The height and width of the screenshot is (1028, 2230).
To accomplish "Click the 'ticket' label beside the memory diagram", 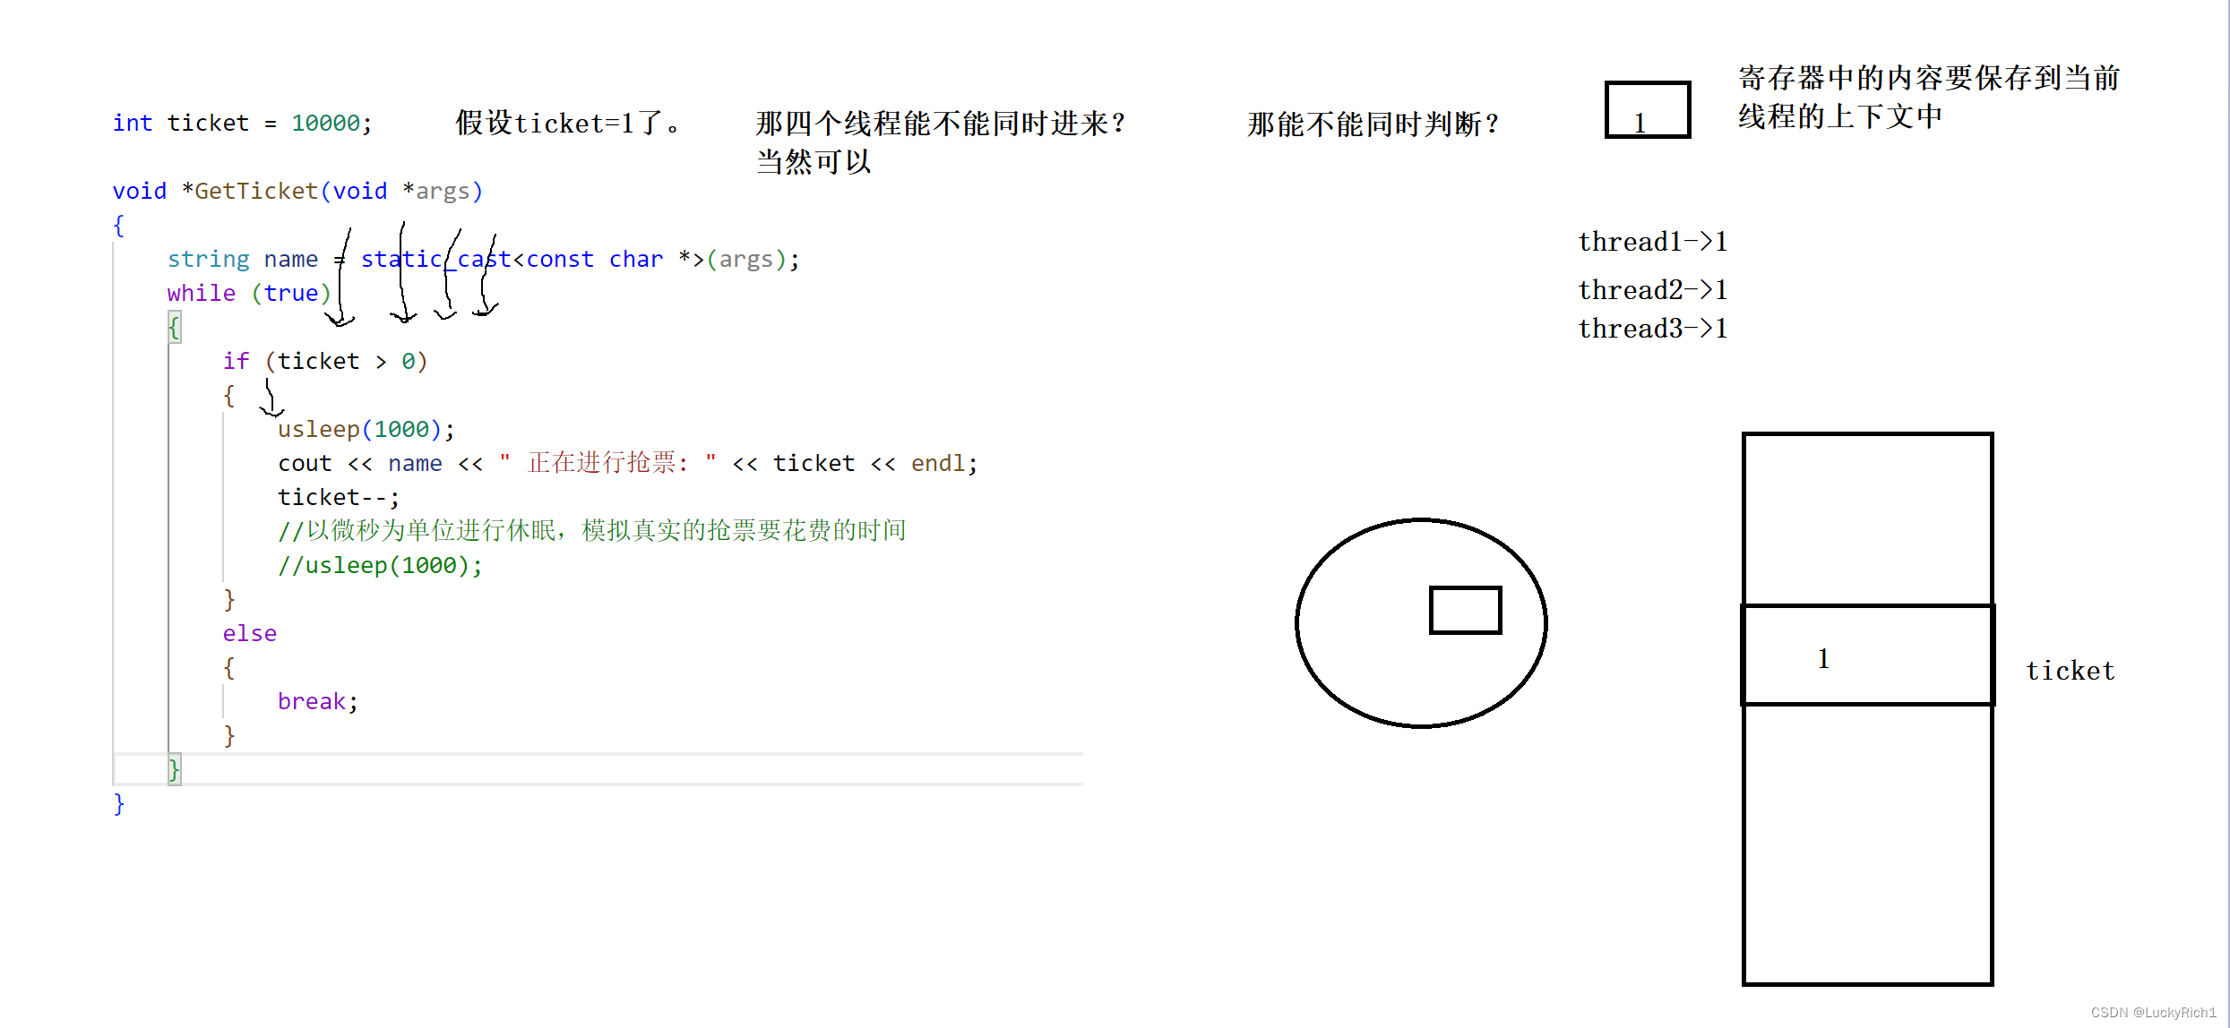I will point(2071,671).
